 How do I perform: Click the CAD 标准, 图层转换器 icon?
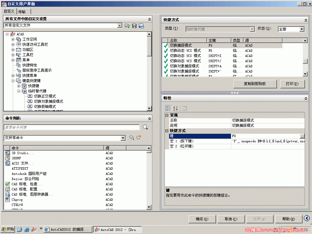(8, 194)
